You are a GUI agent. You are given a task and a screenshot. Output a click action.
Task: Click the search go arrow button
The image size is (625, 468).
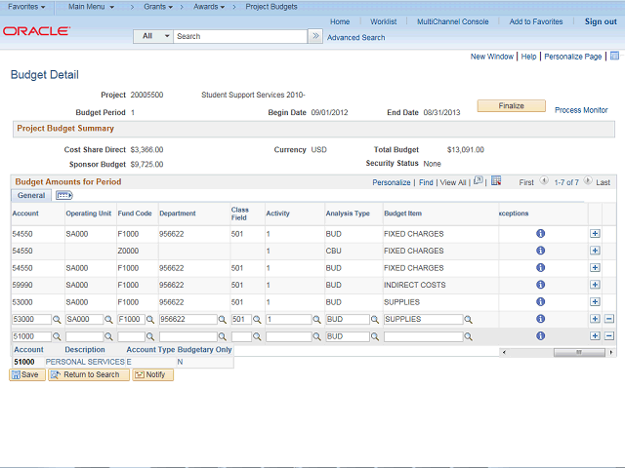(314, 36)
